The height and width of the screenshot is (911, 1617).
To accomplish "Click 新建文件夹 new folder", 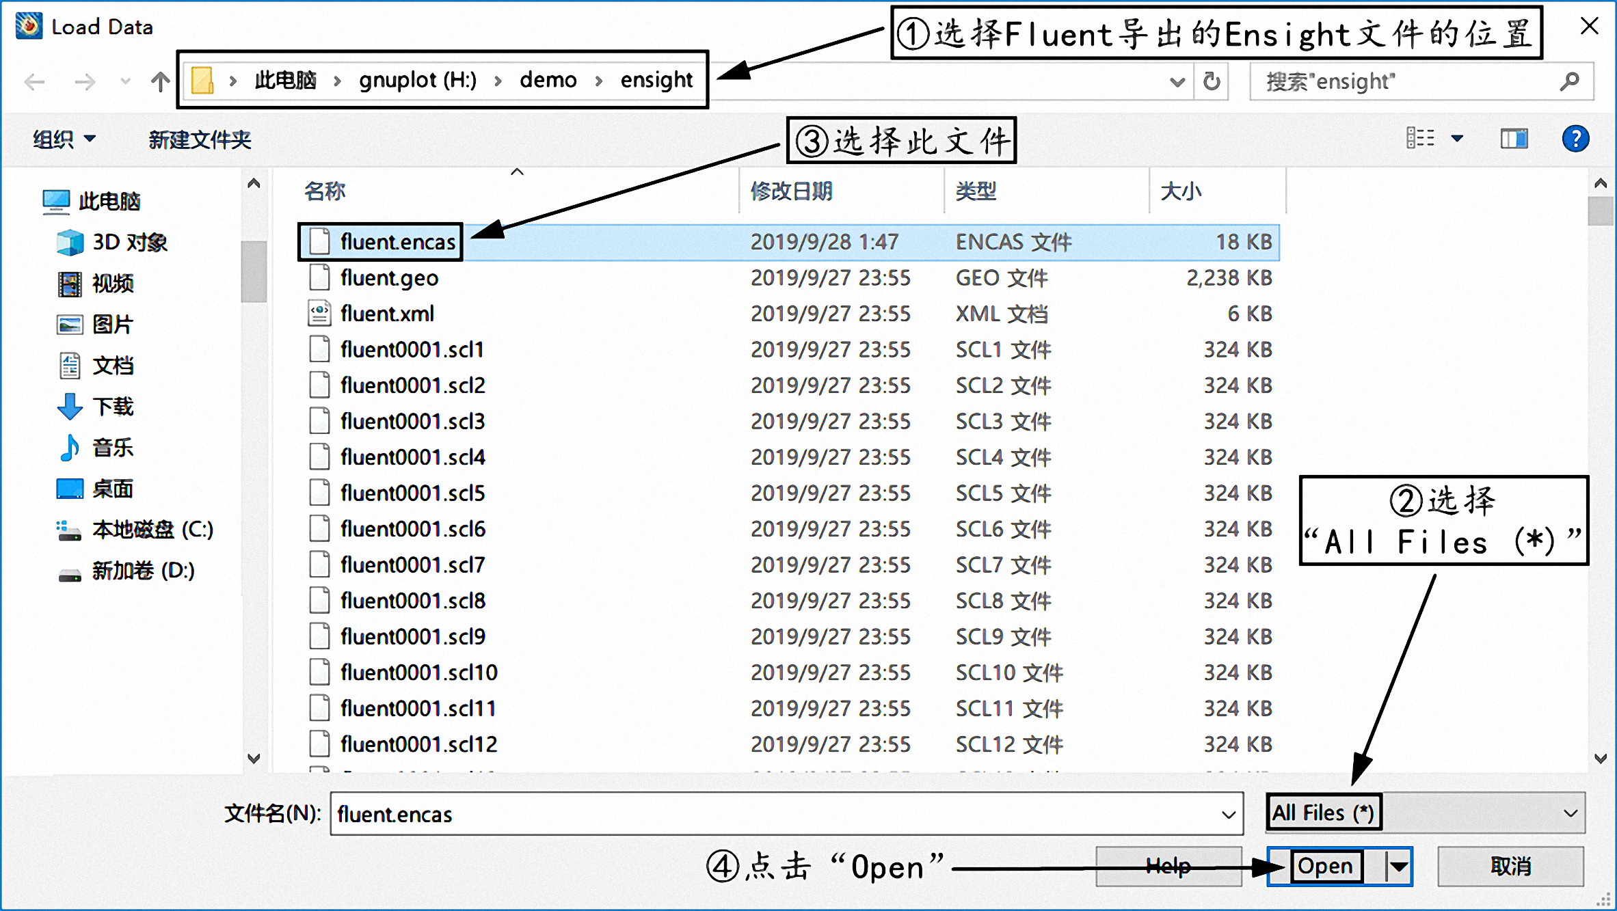I will pyautogui.click(x=200, y=139).
